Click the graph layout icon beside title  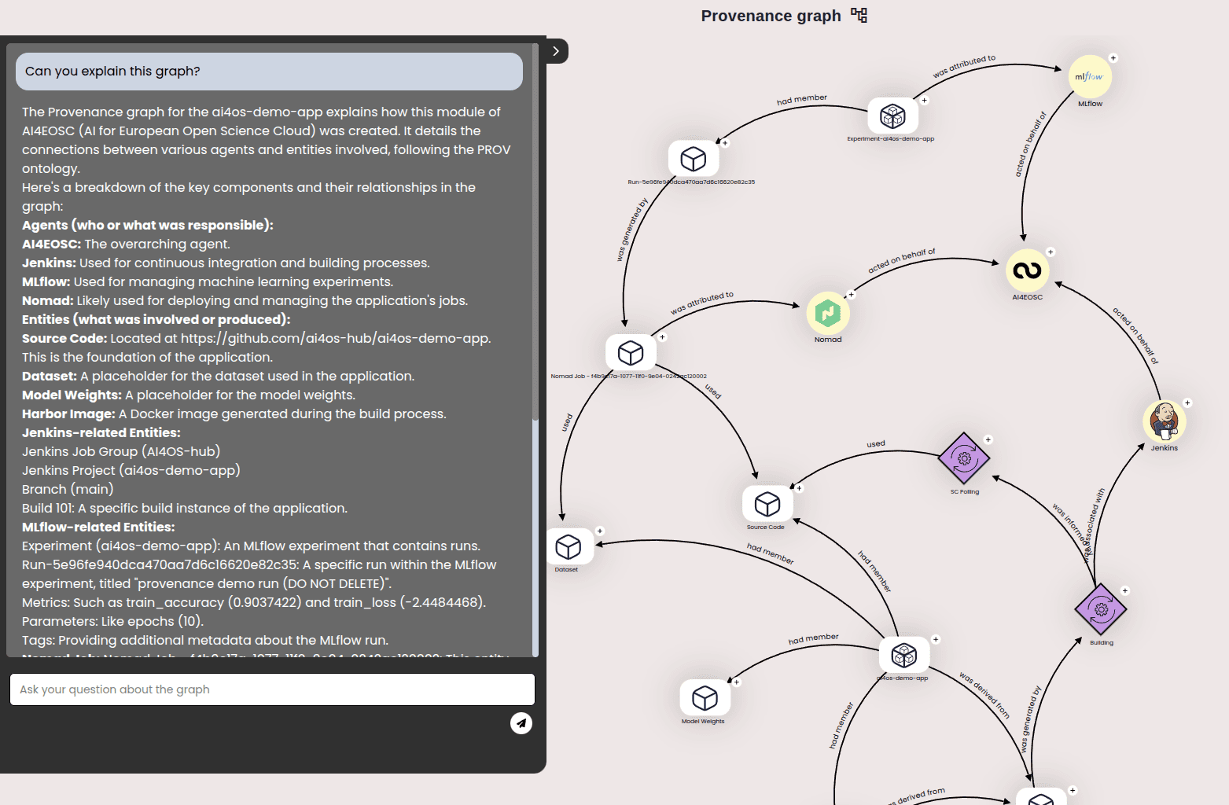coord(859,15)
